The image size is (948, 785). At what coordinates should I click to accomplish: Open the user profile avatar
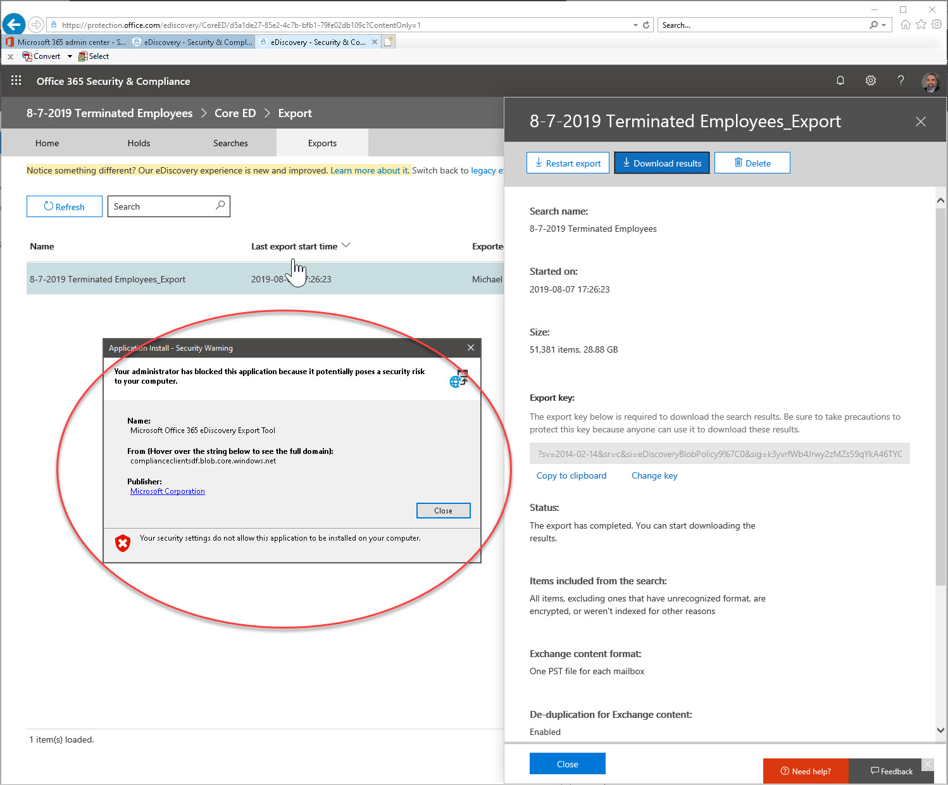point(930,81)
